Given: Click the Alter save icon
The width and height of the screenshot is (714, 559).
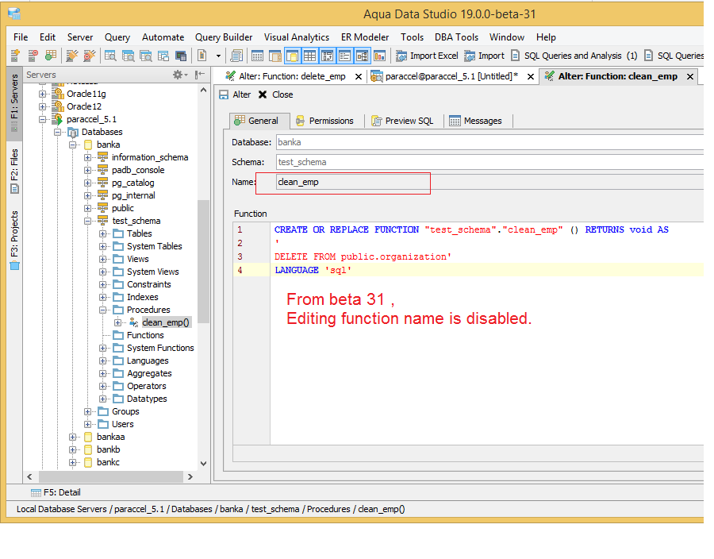Looking at the screenshot, I should 224,94.
